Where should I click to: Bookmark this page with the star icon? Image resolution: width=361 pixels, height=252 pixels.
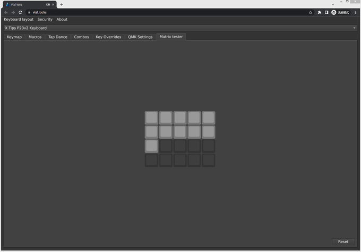tap(311, 12)
